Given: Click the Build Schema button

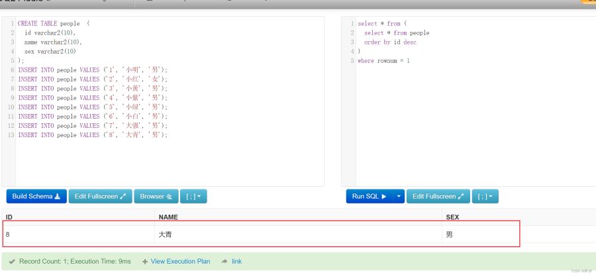Looking at the screenshot, I should point(36,196).
